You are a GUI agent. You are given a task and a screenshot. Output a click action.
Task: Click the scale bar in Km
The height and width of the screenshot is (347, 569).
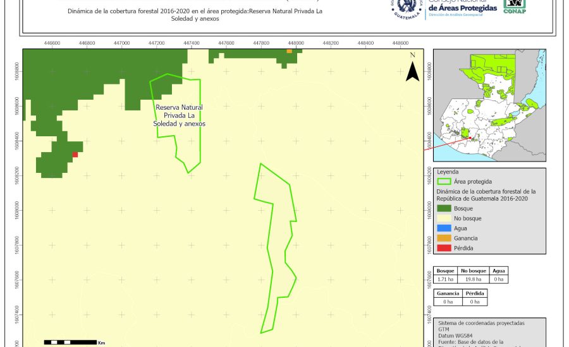[70, 342]
